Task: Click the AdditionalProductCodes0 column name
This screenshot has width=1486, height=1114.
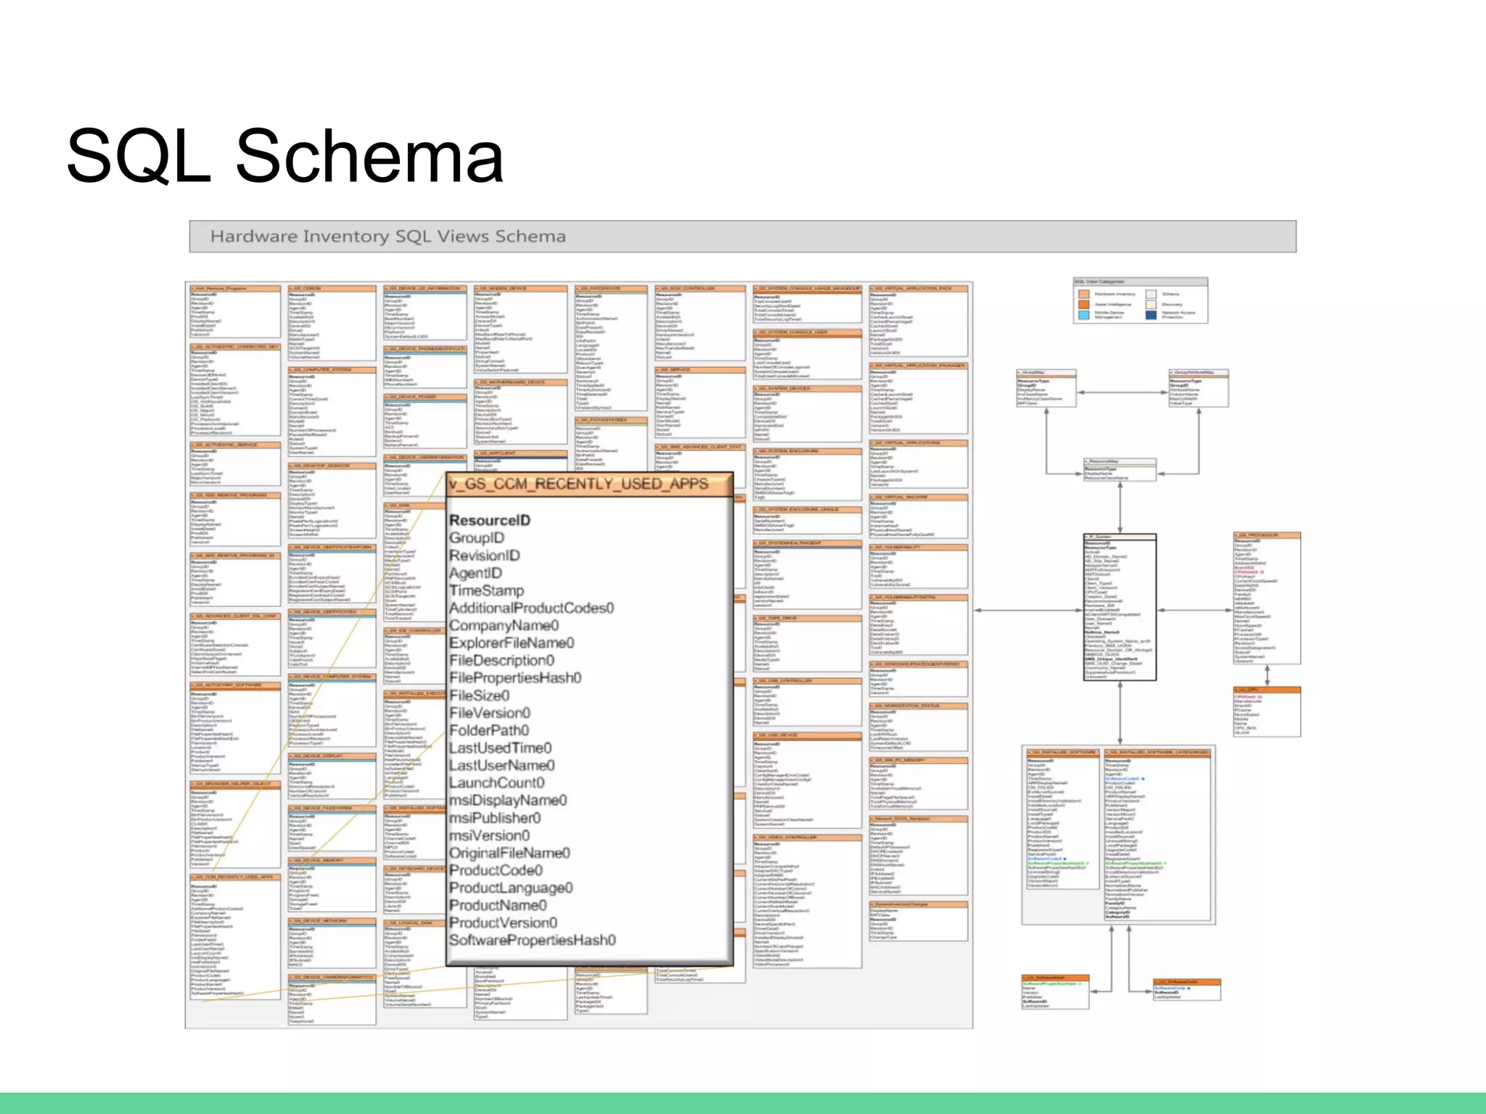Action: coord(532,608)
